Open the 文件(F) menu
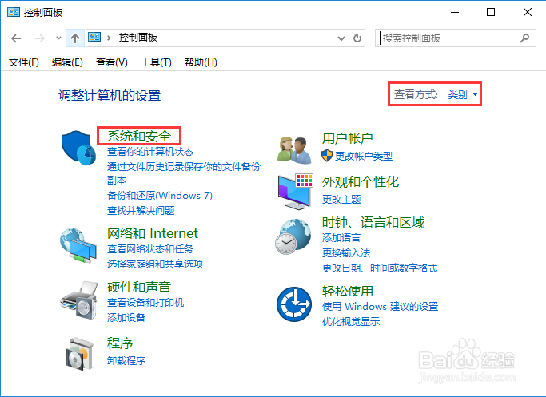The height and width of the screenshot is (397, 546). pos(24,62)
